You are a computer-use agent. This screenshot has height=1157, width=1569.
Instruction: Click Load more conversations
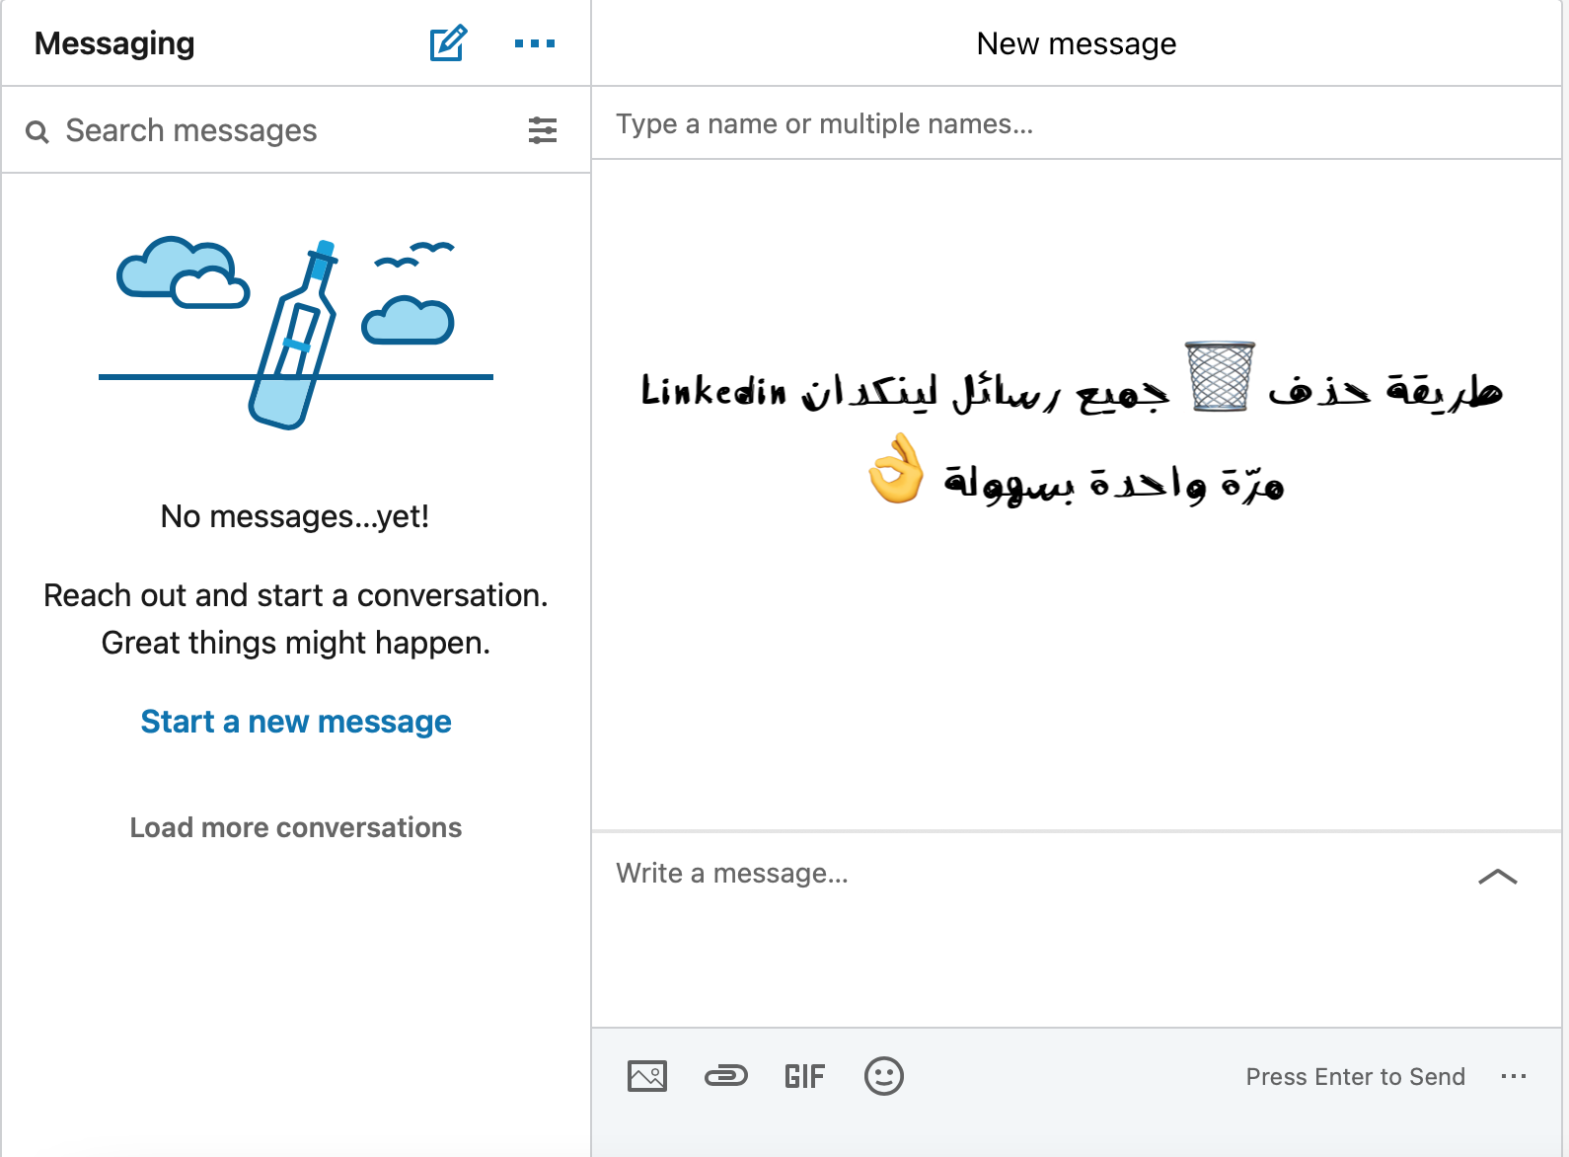tap(295, 827)
